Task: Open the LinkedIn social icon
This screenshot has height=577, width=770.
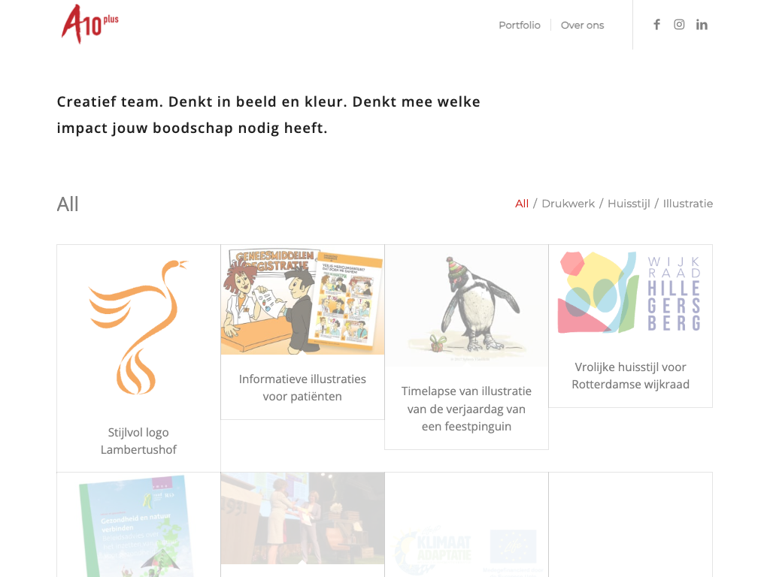Action: tap(702, 25)
